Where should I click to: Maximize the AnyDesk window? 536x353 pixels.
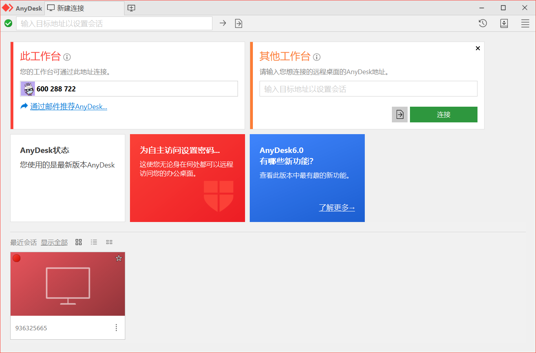point(503,8)
